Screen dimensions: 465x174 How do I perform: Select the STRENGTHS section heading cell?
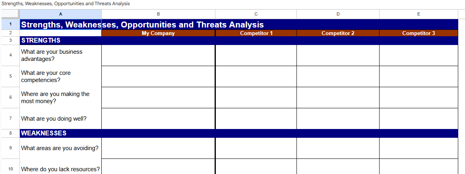point(60,41)
